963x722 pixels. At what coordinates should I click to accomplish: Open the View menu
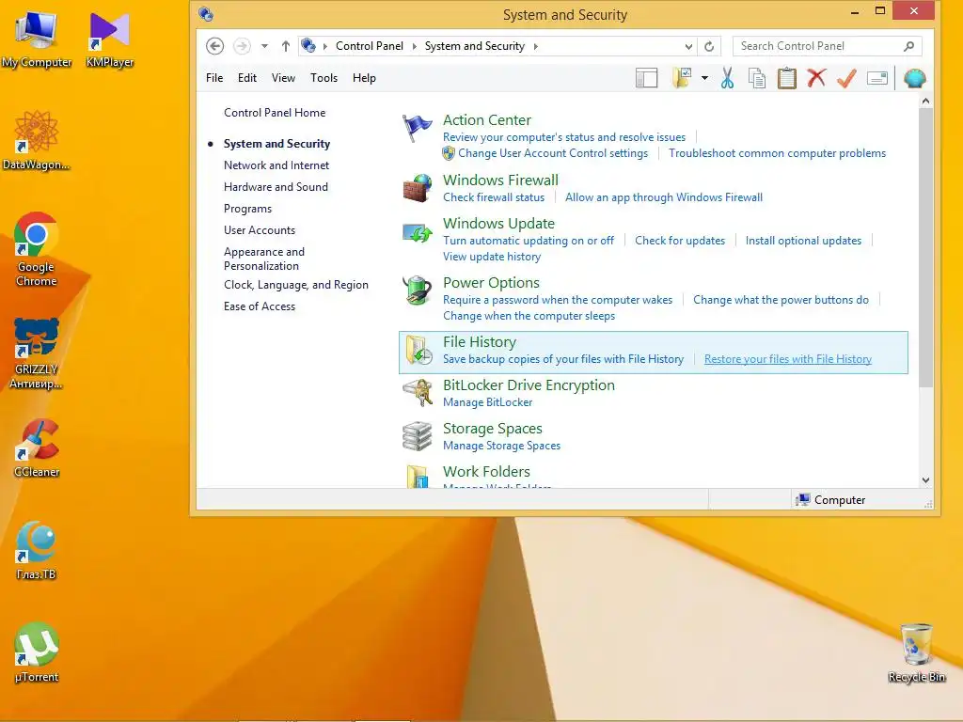click(283, 78)
